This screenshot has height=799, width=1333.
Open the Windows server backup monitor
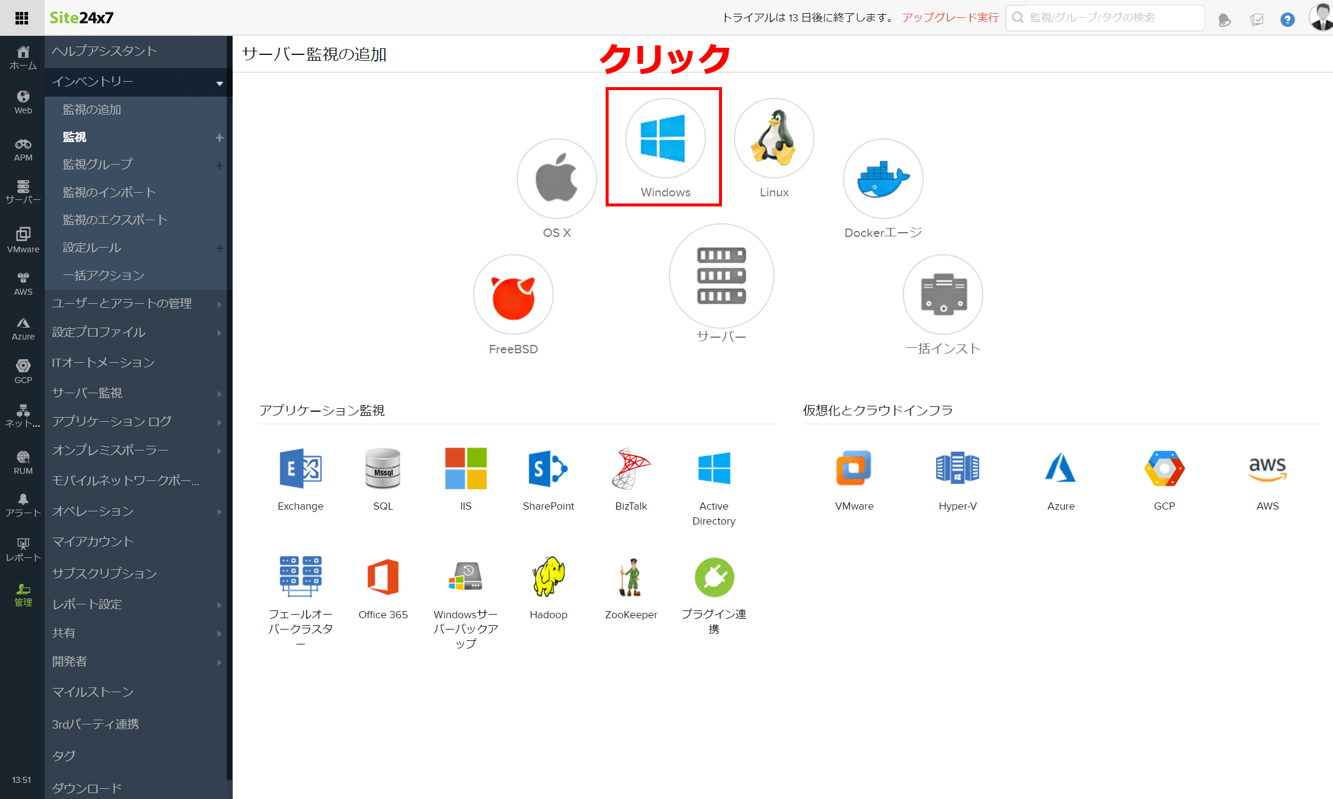466,577
